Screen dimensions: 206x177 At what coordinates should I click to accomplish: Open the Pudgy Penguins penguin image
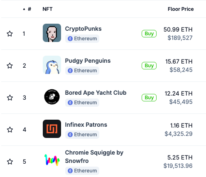coord(52,65)
